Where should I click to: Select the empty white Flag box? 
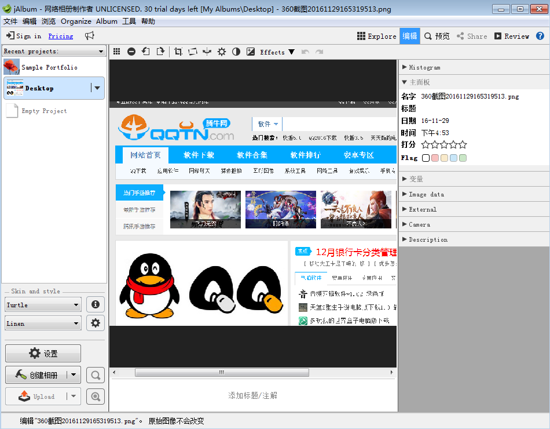426,158
